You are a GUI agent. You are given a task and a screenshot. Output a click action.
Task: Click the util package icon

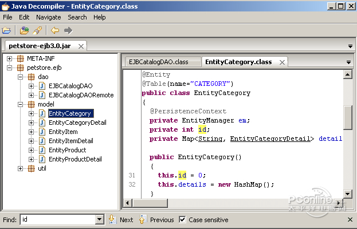coord(31,168)
